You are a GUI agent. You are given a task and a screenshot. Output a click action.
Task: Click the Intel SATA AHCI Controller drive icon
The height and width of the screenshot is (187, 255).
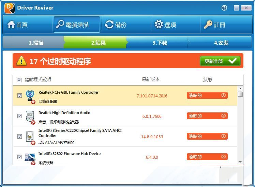30,137
